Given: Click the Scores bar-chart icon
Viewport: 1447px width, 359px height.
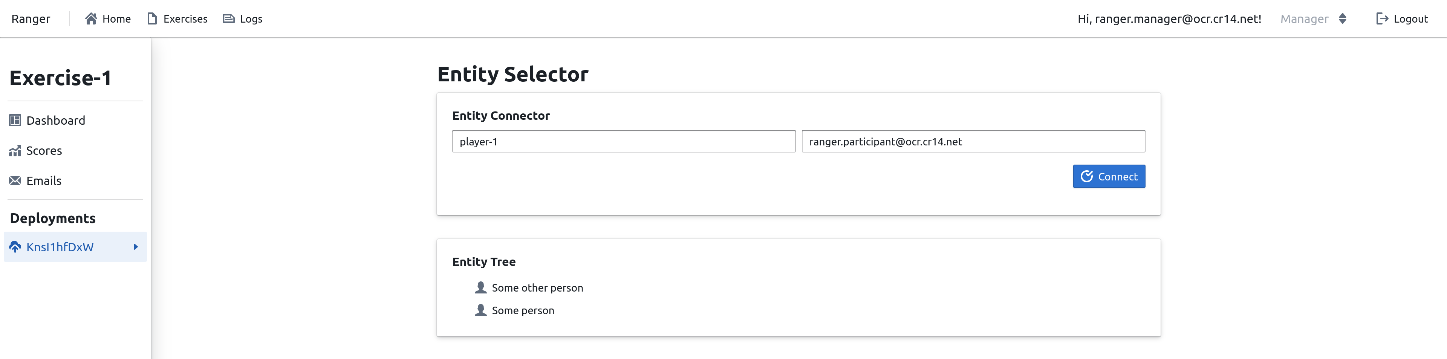Looking at the screenshot, I should click(16, 151).
